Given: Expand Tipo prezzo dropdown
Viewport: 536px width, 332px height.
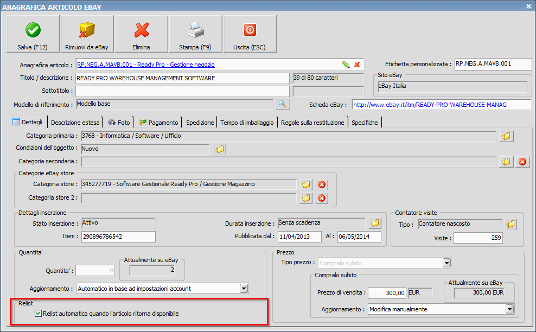Looking at the screenshot, I should (x=447, y=263).
